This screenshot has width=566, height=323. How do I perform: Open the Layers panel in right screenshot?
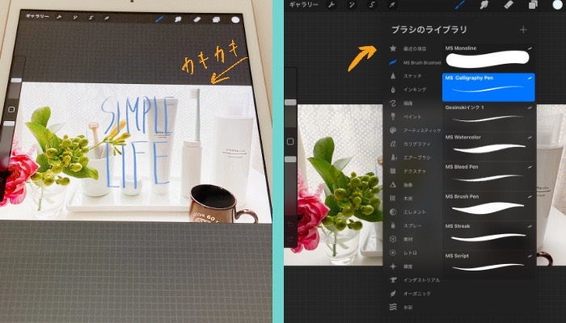click(533, 5)
